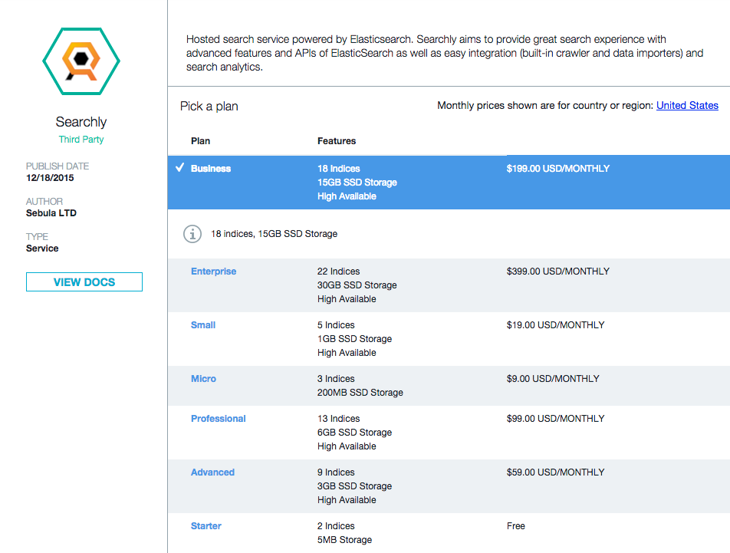
Task: Click '1GB SSD Storage' feature text
Action: click(x=355, y=339)
